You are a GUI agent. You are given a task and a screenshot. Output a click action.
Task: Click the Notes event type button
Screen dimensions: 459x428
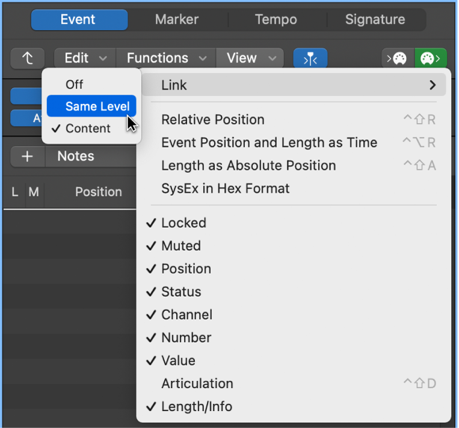pyautogui.click(x=76, y=156)
